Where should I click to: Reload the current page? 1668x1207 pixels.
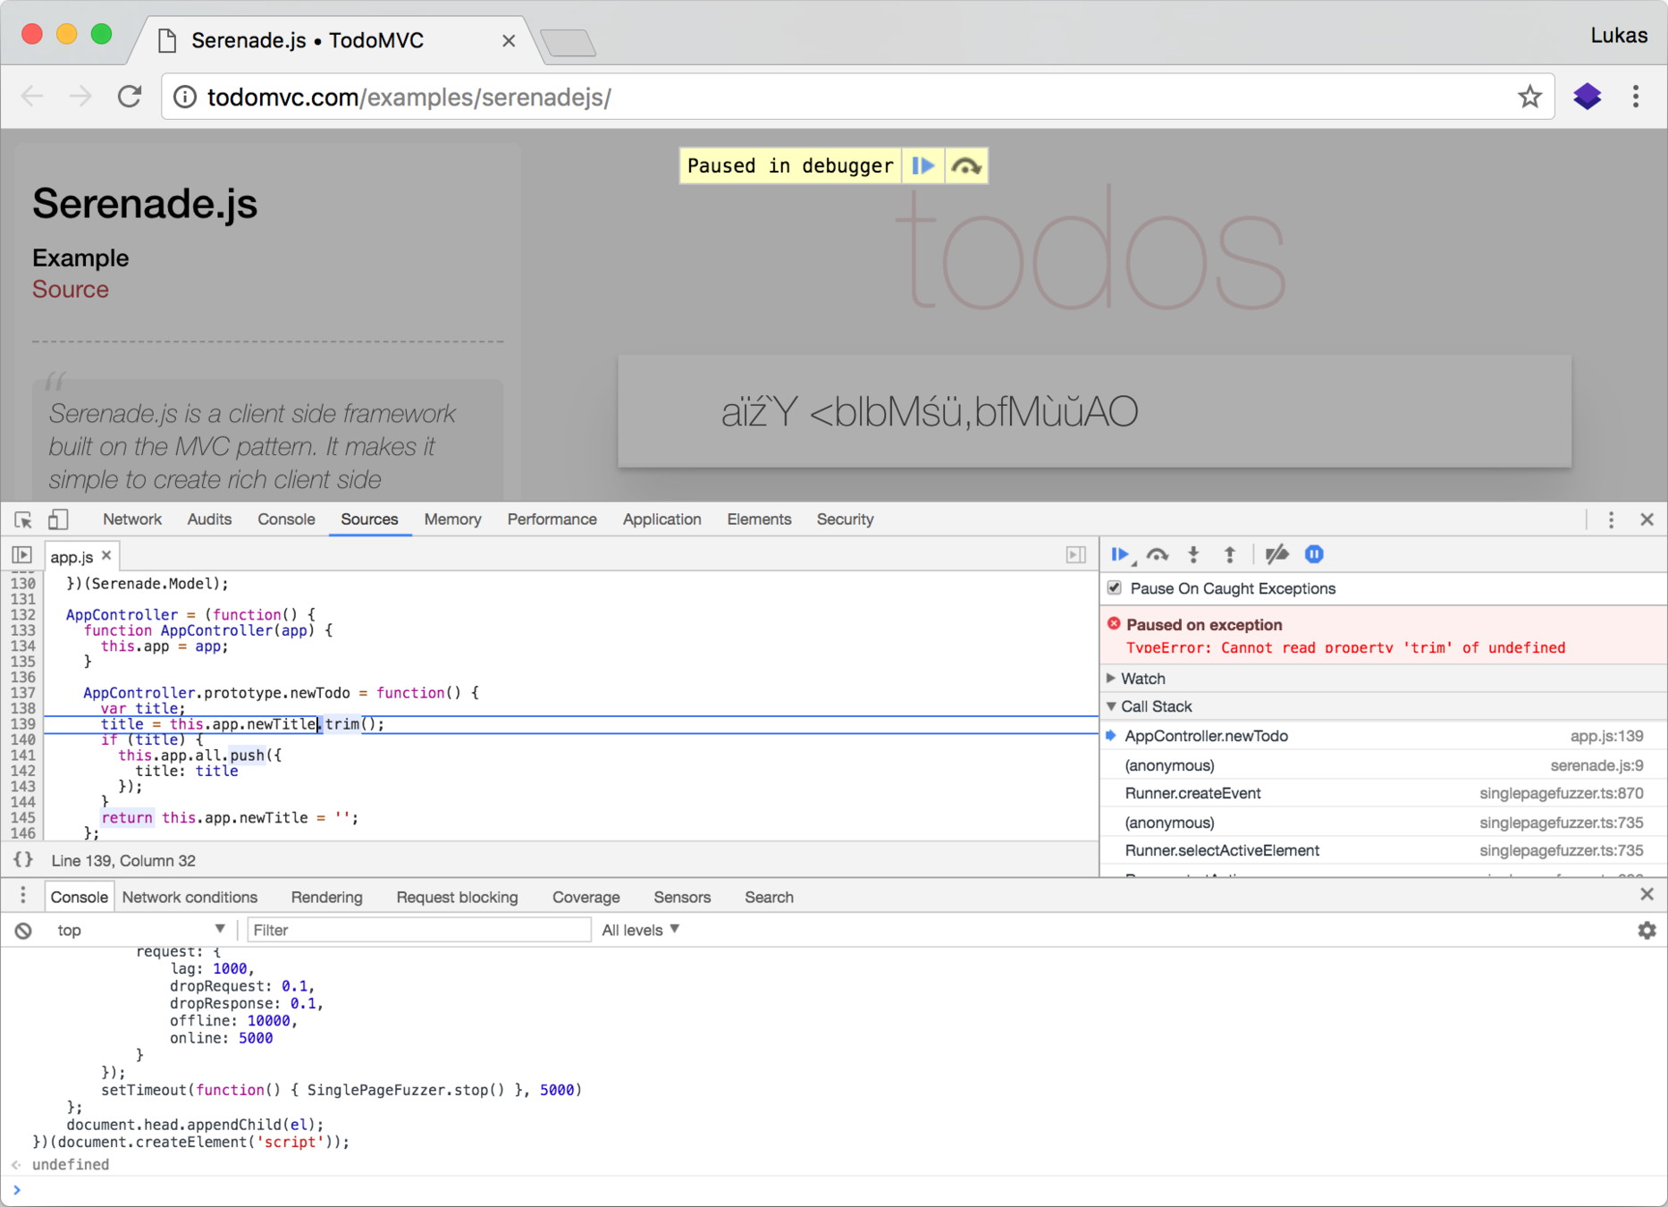pyautogui.click(x=130, y=97)
